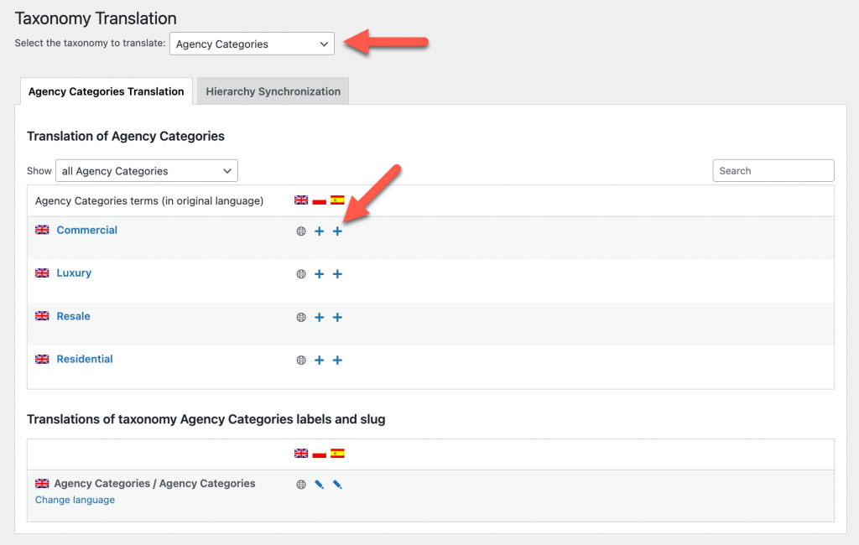
Task: Click UK flag beside Residential term
Action: tap(42, 360)
